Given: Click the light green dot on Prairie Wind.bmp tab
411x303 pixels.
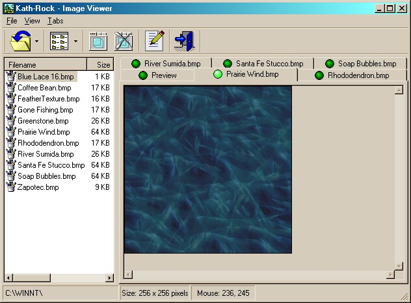Looking at the screenshot, I should point(218,74).
